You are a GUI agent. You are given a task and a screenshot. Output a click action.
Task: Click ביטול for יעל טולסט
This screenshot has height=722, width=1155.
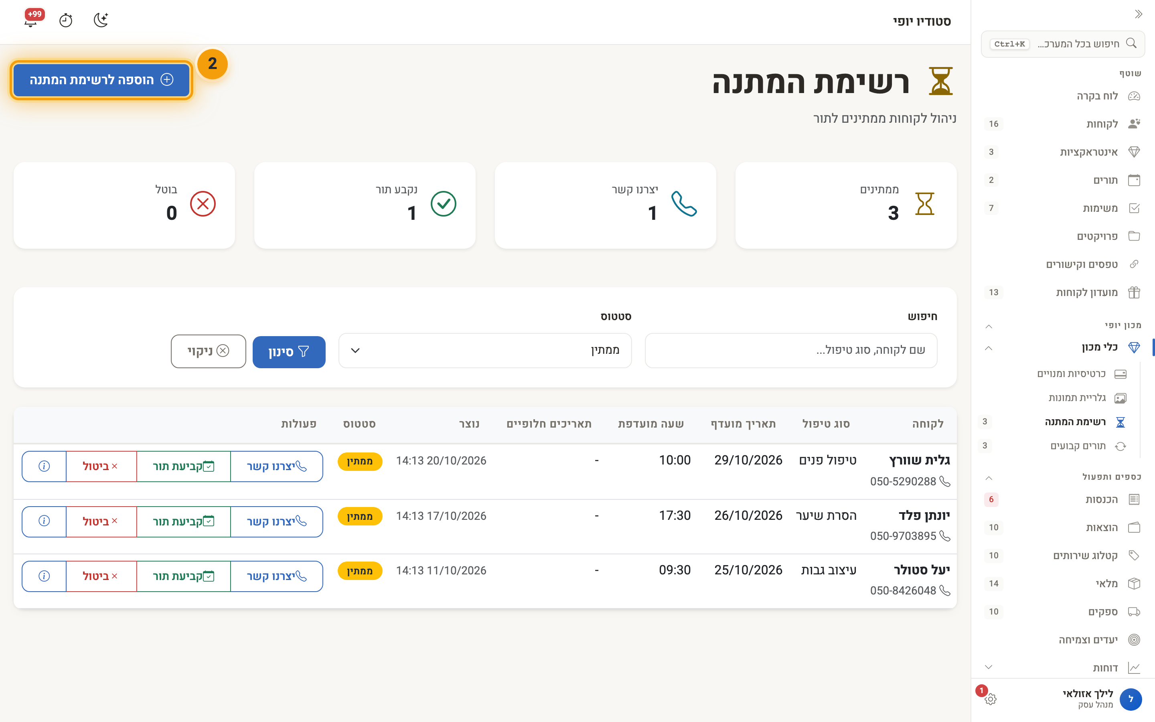pos(101,576)
